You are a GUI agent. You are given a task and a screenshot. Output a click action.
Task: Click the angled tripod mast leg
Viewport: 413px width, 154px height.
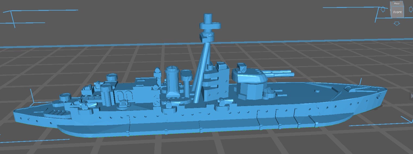200,68
